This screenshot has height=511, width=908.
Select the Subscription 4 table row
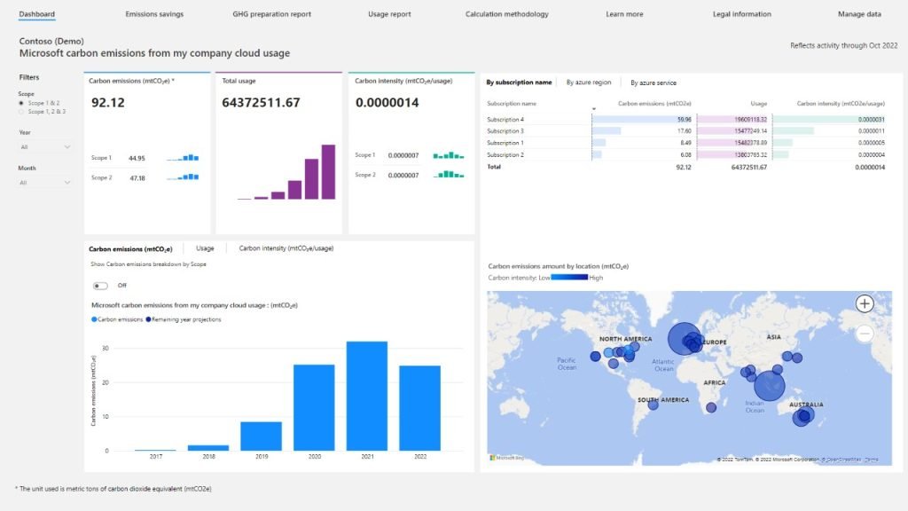click(685, 120)
